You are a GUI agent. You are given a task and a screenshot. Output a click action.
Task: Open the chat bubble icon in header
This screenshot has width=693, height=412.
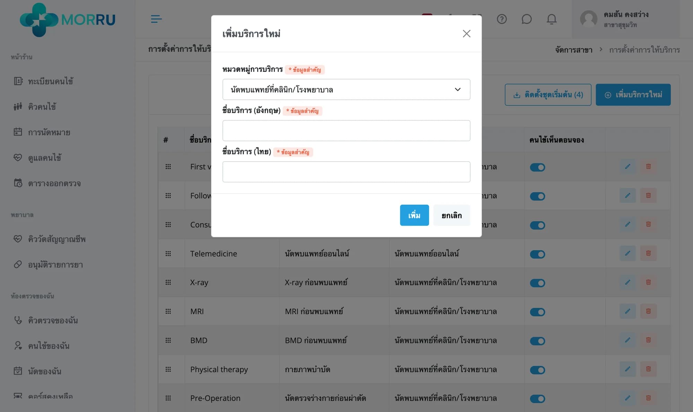(x=526, y=19)
